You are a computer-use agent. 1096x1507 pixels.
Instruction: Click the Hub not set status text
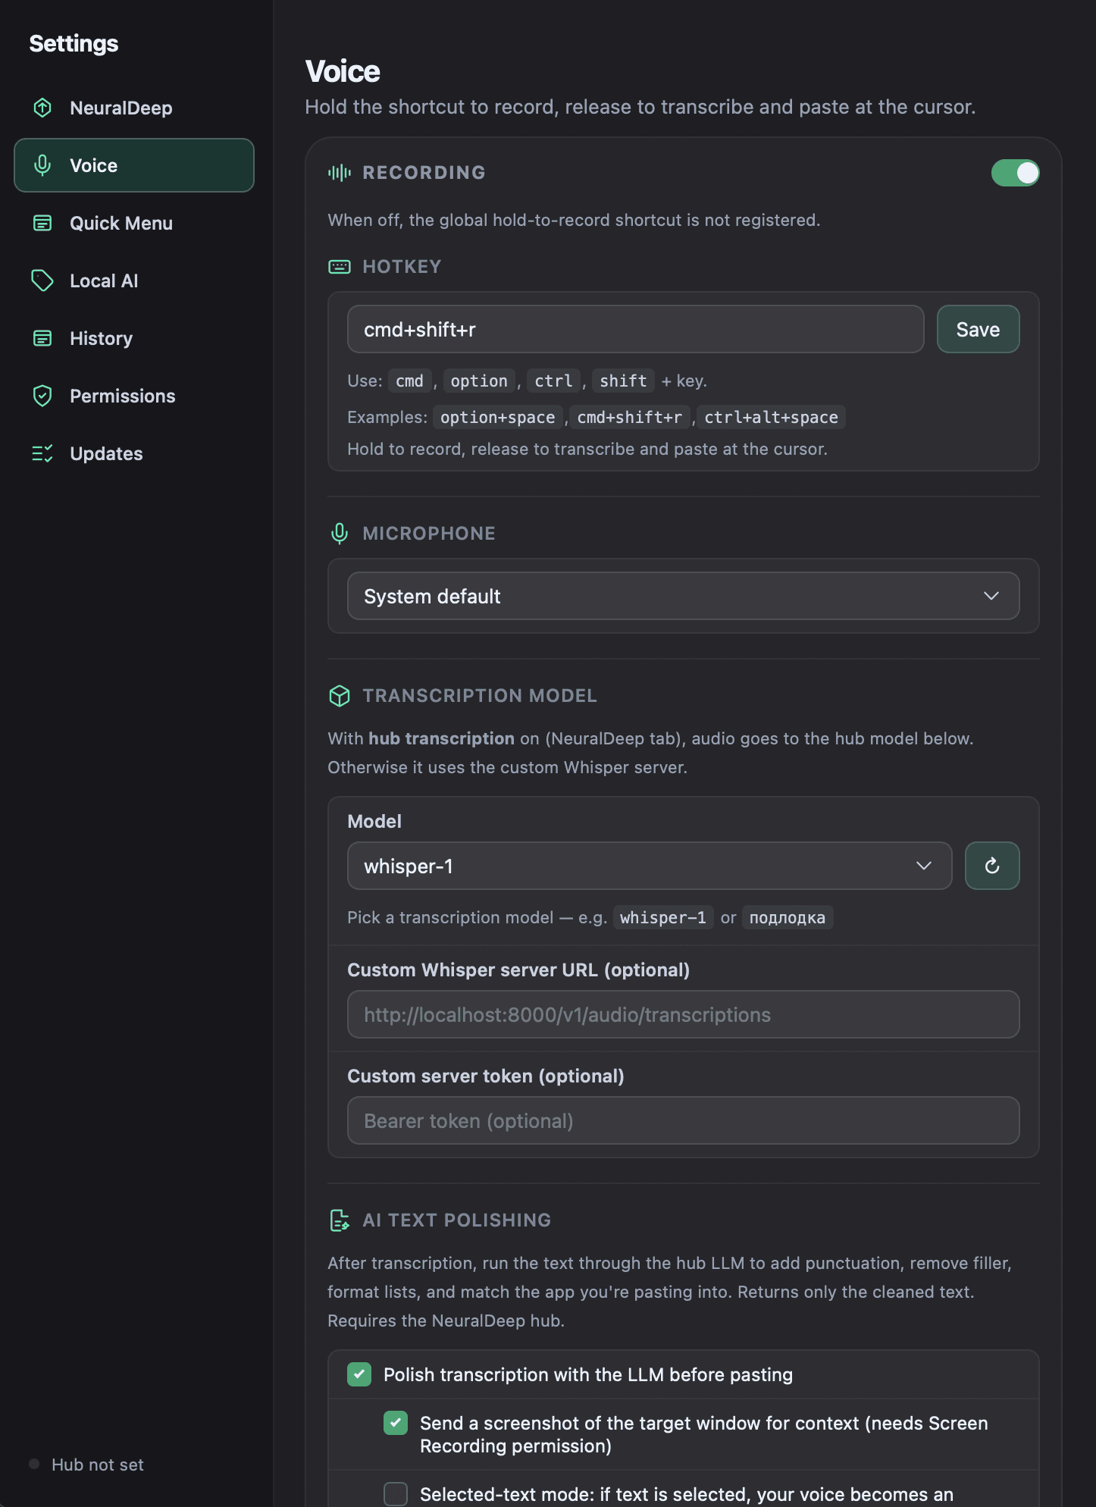(x=98, y=1465)
